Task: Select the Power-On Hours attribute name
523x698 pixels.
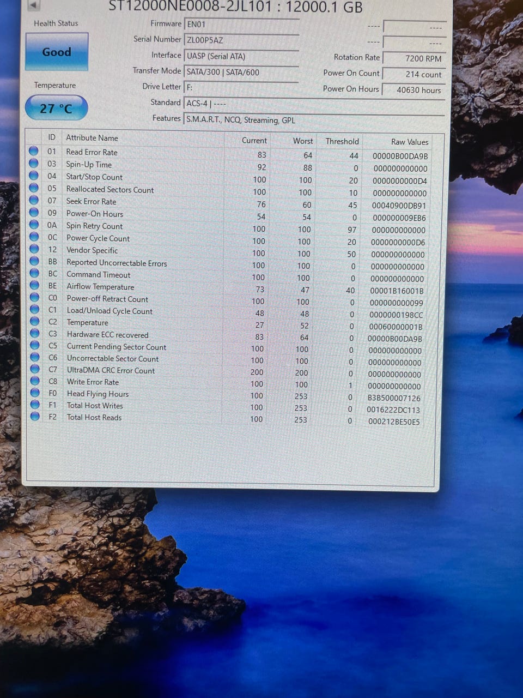Action: pos(95,214)
